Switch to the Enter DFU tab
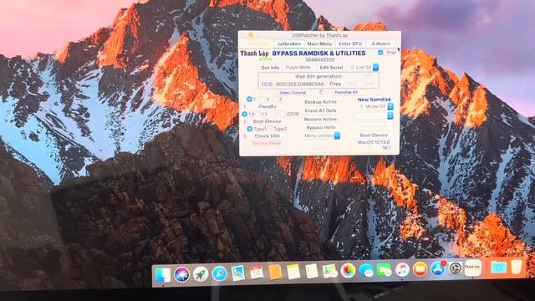Image resolution: width=535 pixels, height=301 pixels. (350, 43)
